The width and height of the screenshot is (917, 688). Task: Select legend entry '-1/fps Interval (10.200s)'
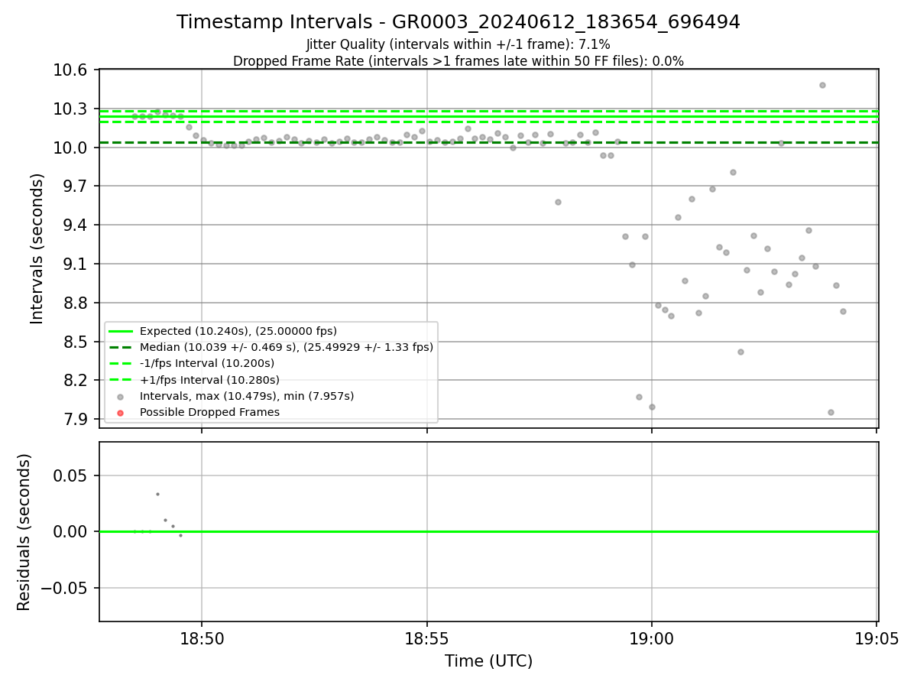pyautogui.click(x=207, y=363)
